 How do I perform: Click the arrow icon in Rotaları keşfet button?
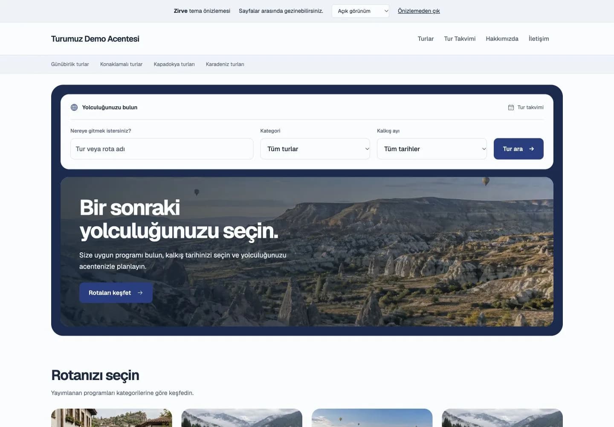[x=140, y=292]
